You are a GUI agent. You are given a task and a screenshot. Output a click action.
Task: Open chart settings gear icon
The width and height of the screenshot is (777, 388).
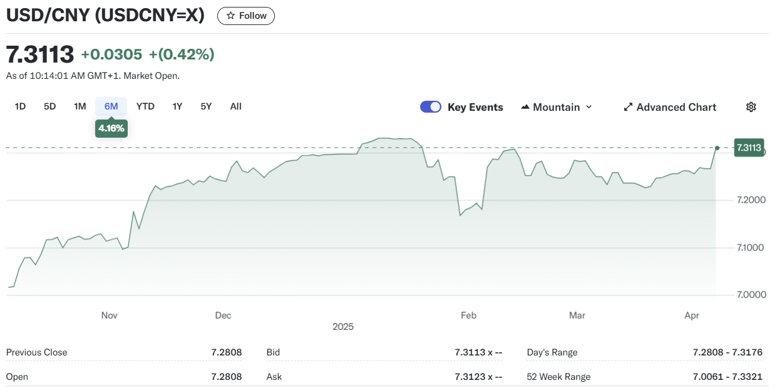(751, 107)
